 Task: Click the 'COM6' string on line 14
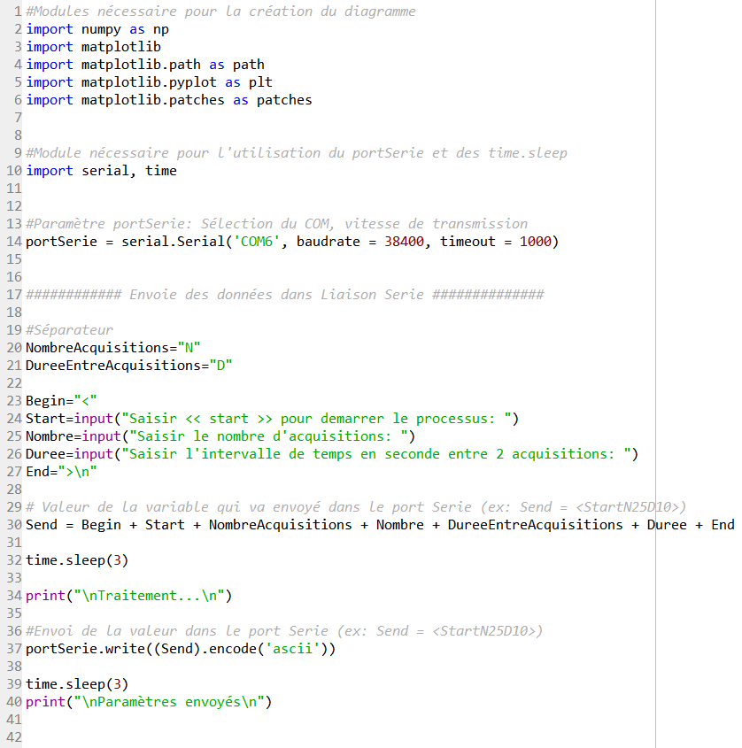coord(256,242)
